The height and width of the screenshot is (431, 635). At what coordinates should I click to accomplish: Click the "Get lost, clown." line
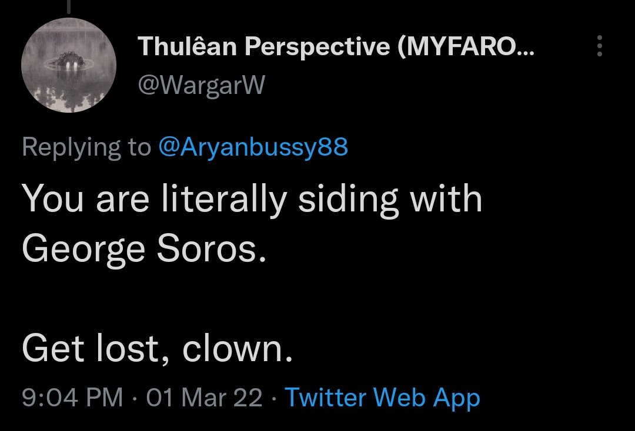(158, 349)
